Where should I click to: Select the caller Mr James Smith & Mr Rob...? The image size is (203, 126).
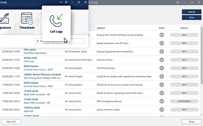[x=79, y=60]
